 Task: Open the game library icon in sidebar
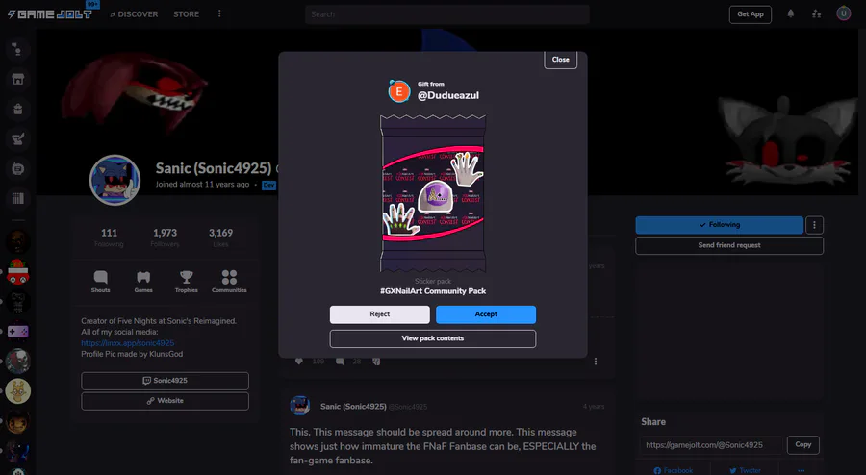pos(17,199)
